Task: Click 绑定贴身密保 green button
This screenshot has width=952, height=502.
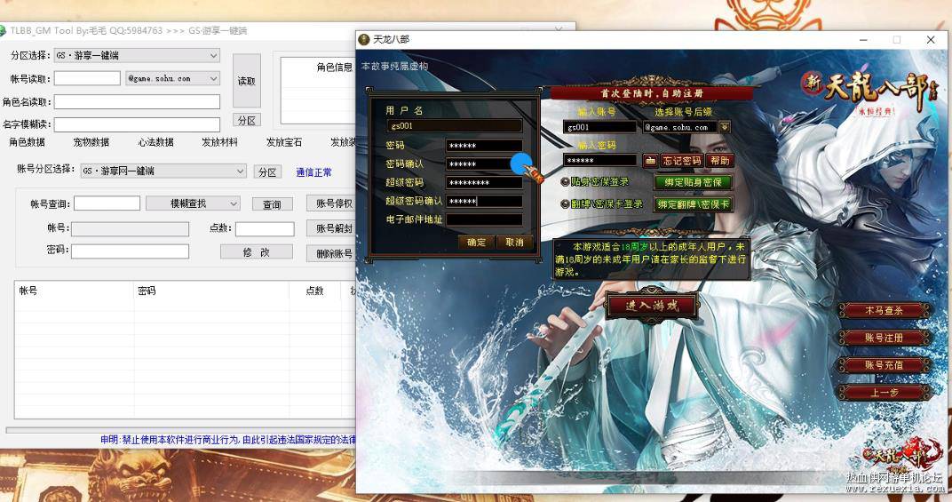Action: tap(693, 182)
